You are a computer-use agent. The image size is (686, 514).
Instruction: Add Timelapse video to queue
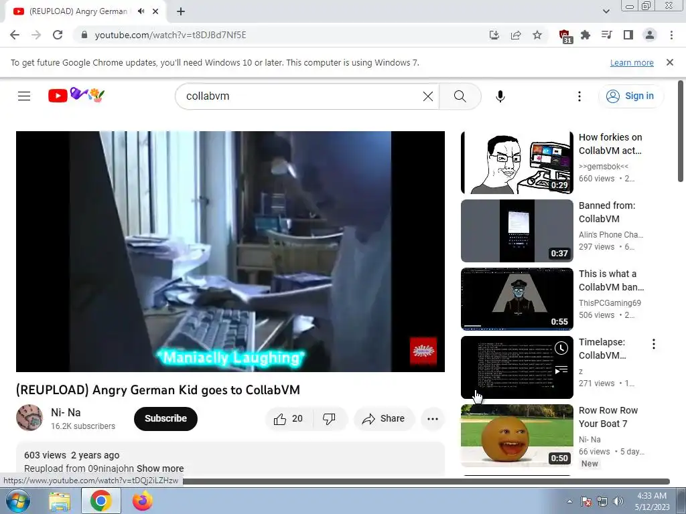[561, 369]
